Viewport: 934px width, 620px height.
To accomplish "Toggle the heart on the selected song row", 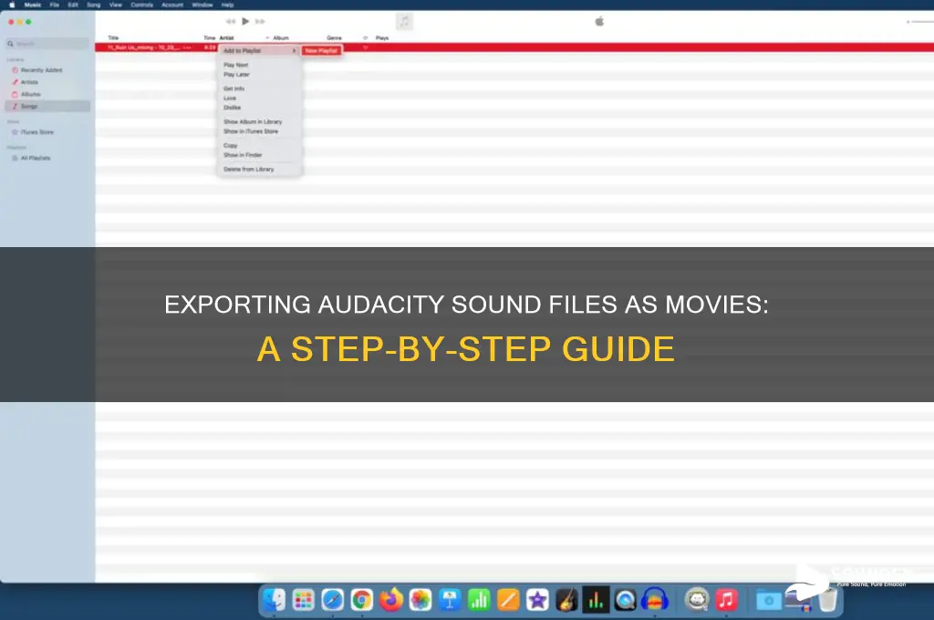I will coord(365,47).
